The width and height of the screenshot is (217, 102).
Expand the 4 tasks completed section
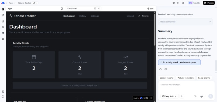tap(185, 22)
